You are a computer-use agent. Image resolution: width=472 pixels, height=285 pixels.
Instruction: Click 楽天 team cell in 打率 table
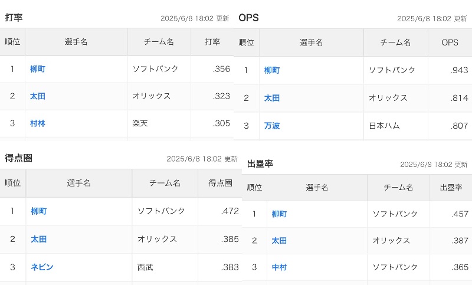(140, 123)
